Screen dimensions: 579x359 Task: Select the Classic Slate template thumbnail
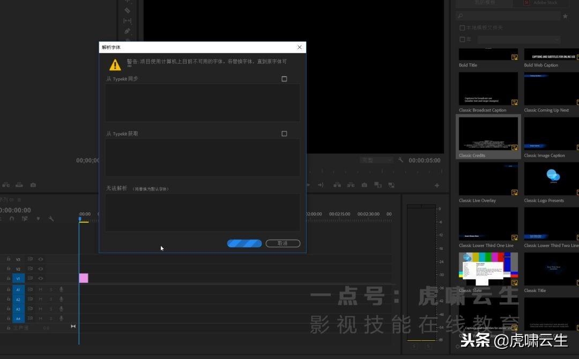(488, 269)
